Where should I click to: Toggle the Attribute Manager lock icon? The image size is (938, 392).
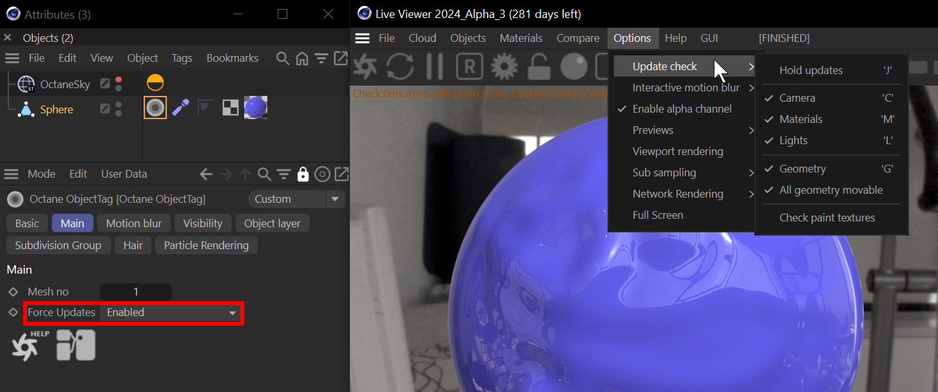303,174
